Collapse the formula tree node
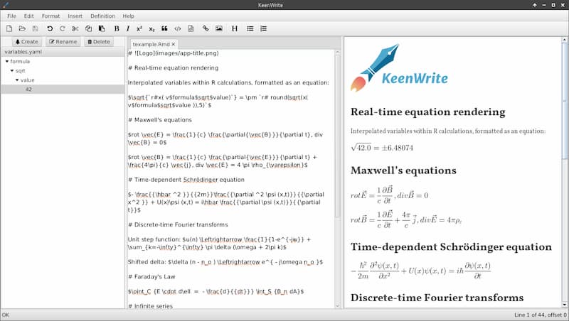Image resolution: width=569 pixels, height=321 pixels. pos(7,62)
